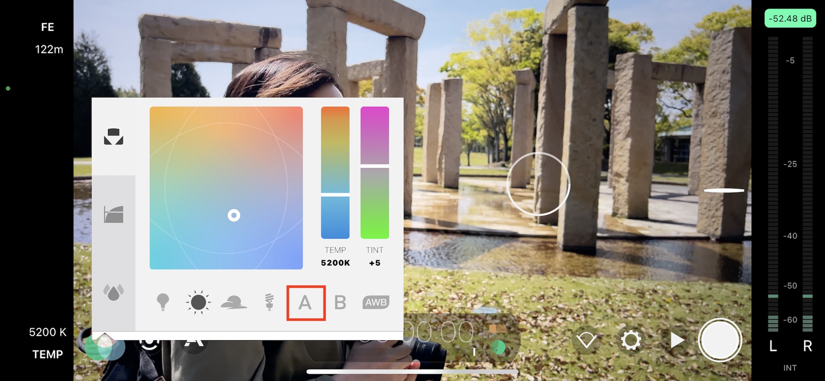Choose the daylight sun white balance preset
Screen dimensions: 825x381
point(198,302)
